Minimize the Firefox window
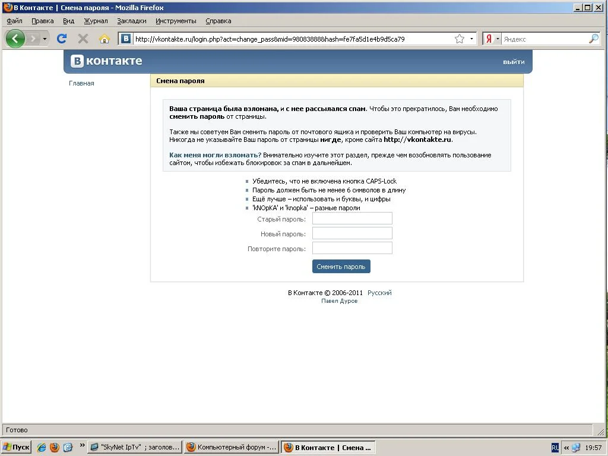608x456 pixels. 578,7
